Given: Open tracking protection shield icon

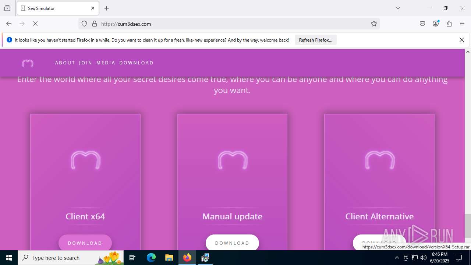Looking at the screenshot, I should pos(84,24).
